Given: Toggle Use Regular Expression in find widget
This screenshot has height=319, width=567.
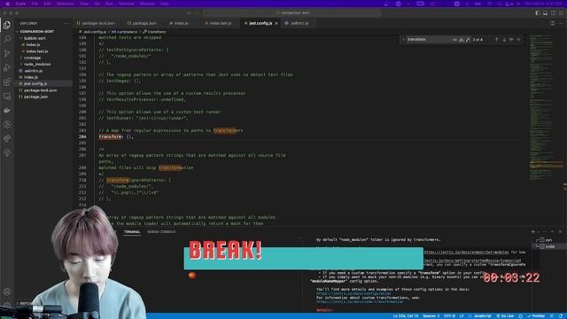Looking at the screenshot, I should click(x=468, y=39).
